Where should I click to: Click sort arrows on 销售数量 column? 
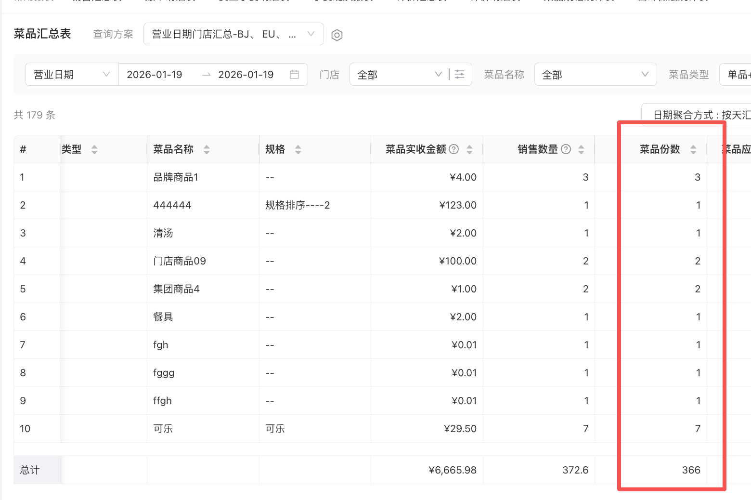pyautogui.click(x=581, y=150)
